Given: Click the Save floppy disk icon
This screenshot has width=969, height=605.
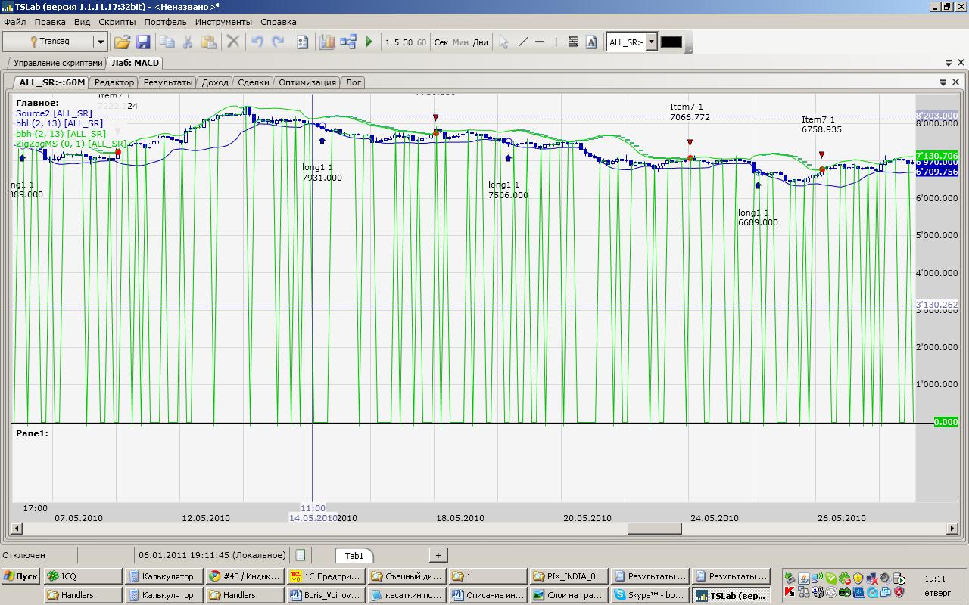Looking at the screenshot, I should point(143,42).
